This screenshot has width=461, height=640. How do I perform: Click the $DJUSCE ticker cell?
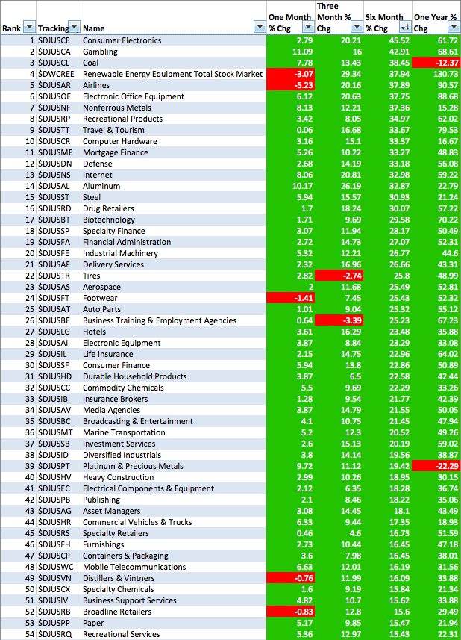tap(59, 40)
